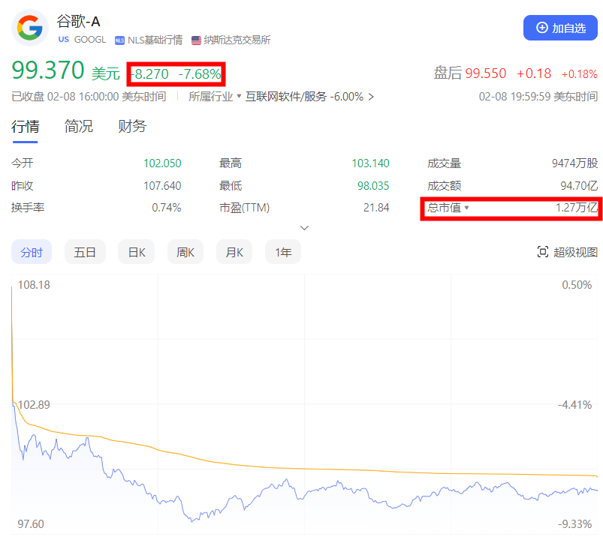The image size is (603, 537).
Task: Click the 最低 value 98.035
Action: tap(373, 186)
